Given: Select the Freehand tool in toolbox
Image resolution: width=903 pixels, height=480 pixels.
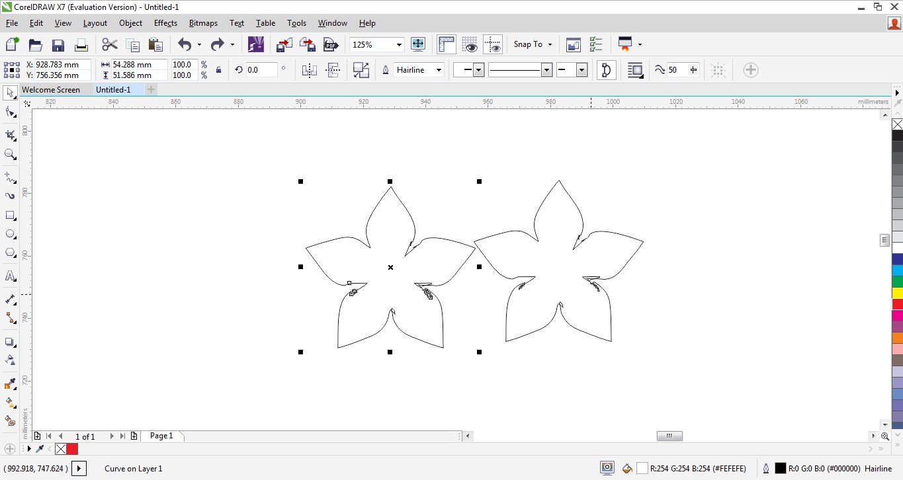Looking at the screenshot, I should (10, 178).
